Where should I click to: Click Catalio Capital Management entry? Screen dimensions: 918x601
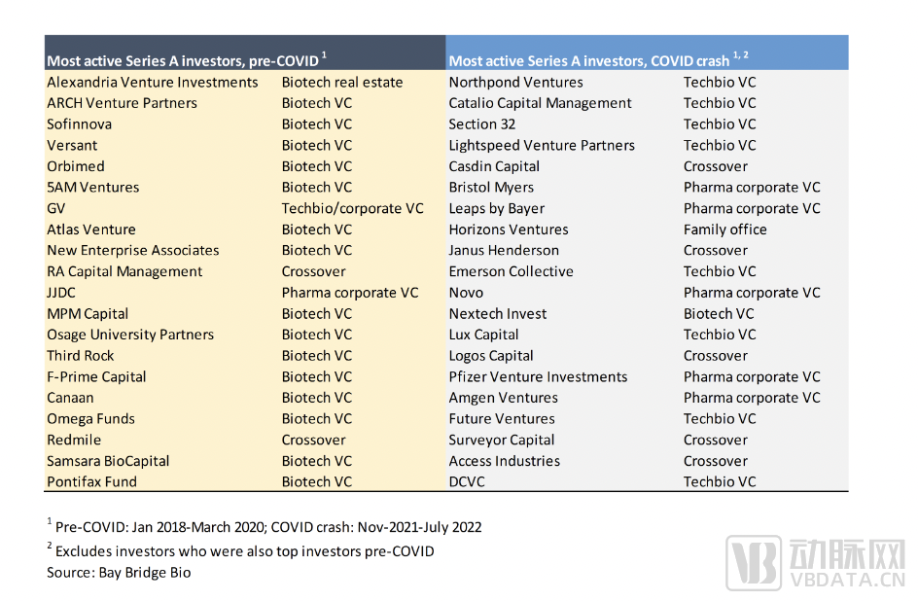point(540,103)
